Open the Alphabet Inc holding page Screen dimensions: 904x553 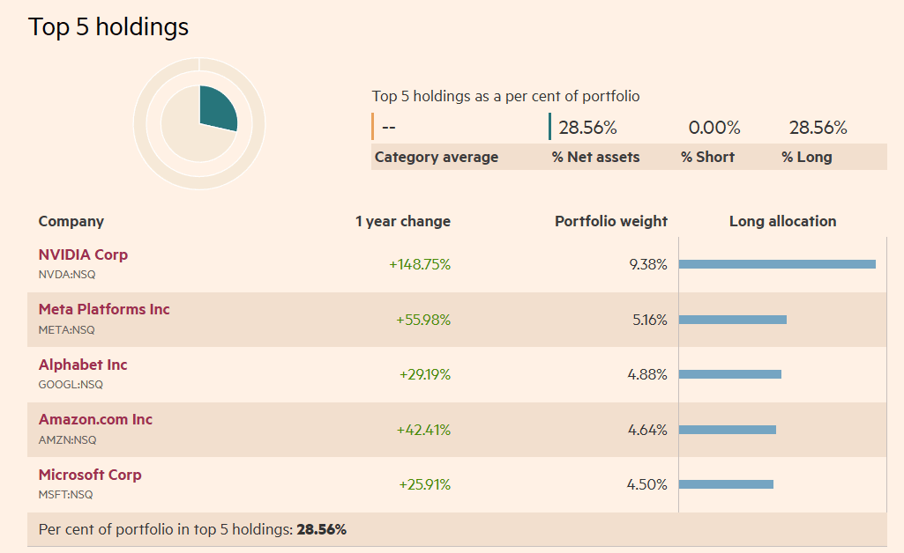click(x=82, y=365)
